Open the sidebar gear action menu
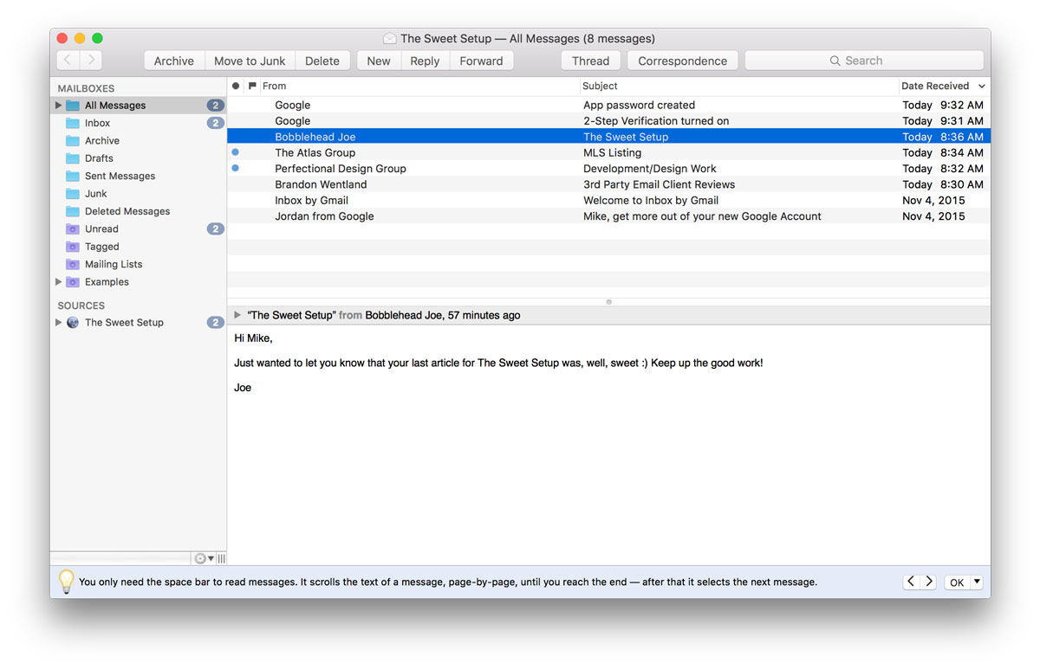Viewport: 1040px width, 669px height. point(203,559)
